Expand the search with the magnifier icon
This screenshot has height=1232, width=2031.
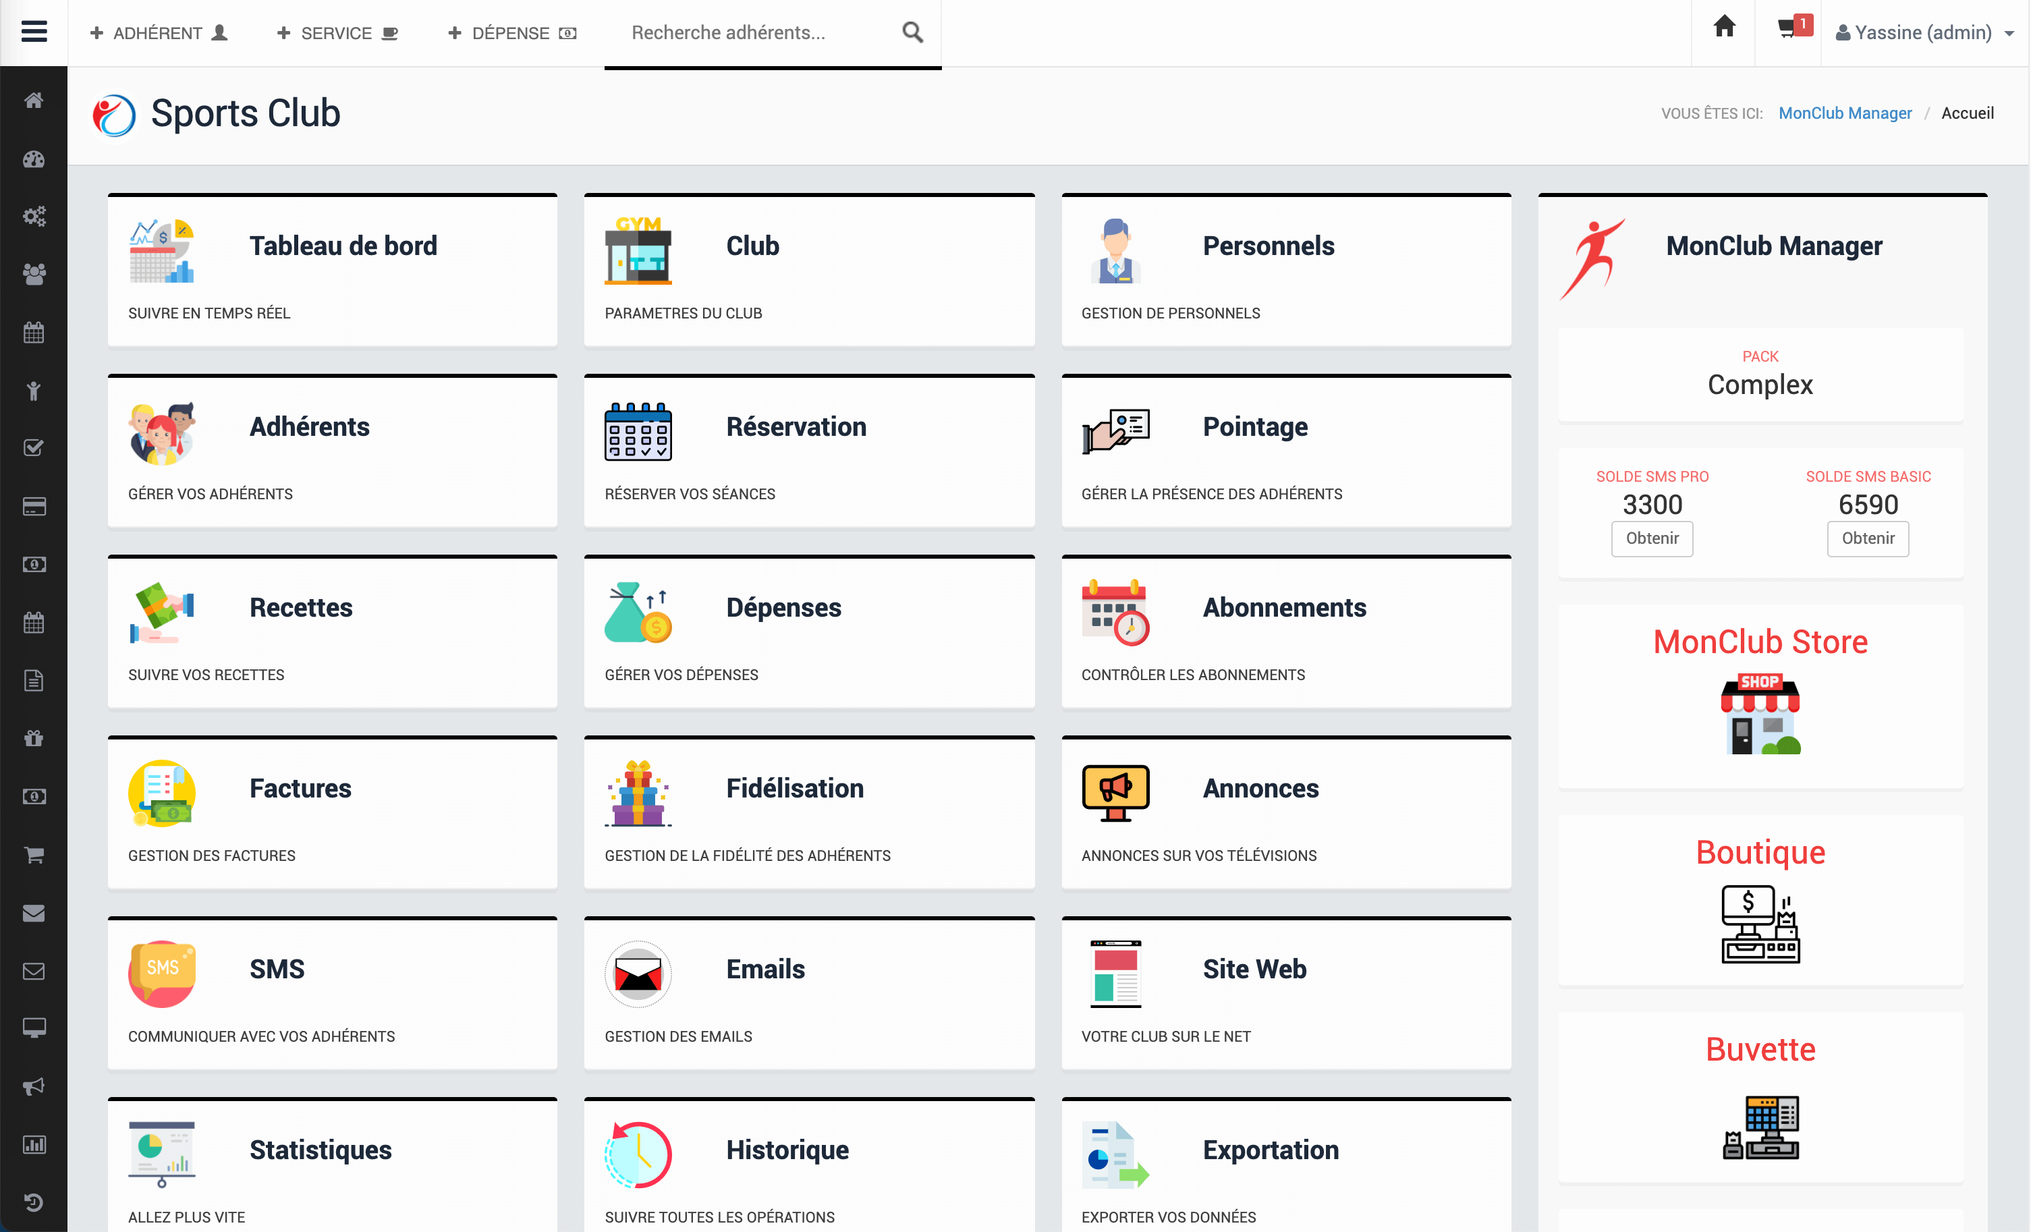912,32
